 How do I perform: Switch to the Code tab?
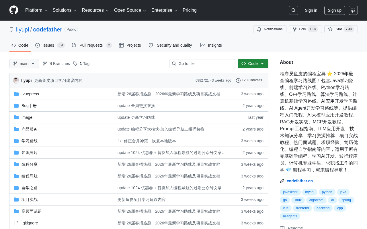click(x=20, y=45)
